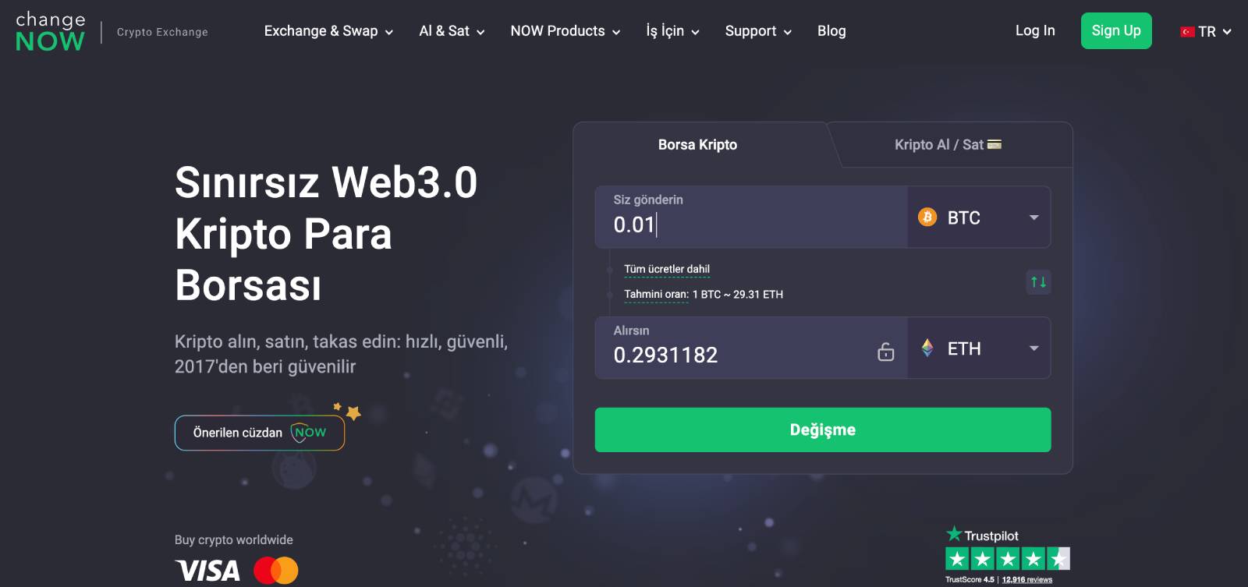The image size is (1248, 587).
Task: Expand the İş İçin menu
Action: (672, 31)
